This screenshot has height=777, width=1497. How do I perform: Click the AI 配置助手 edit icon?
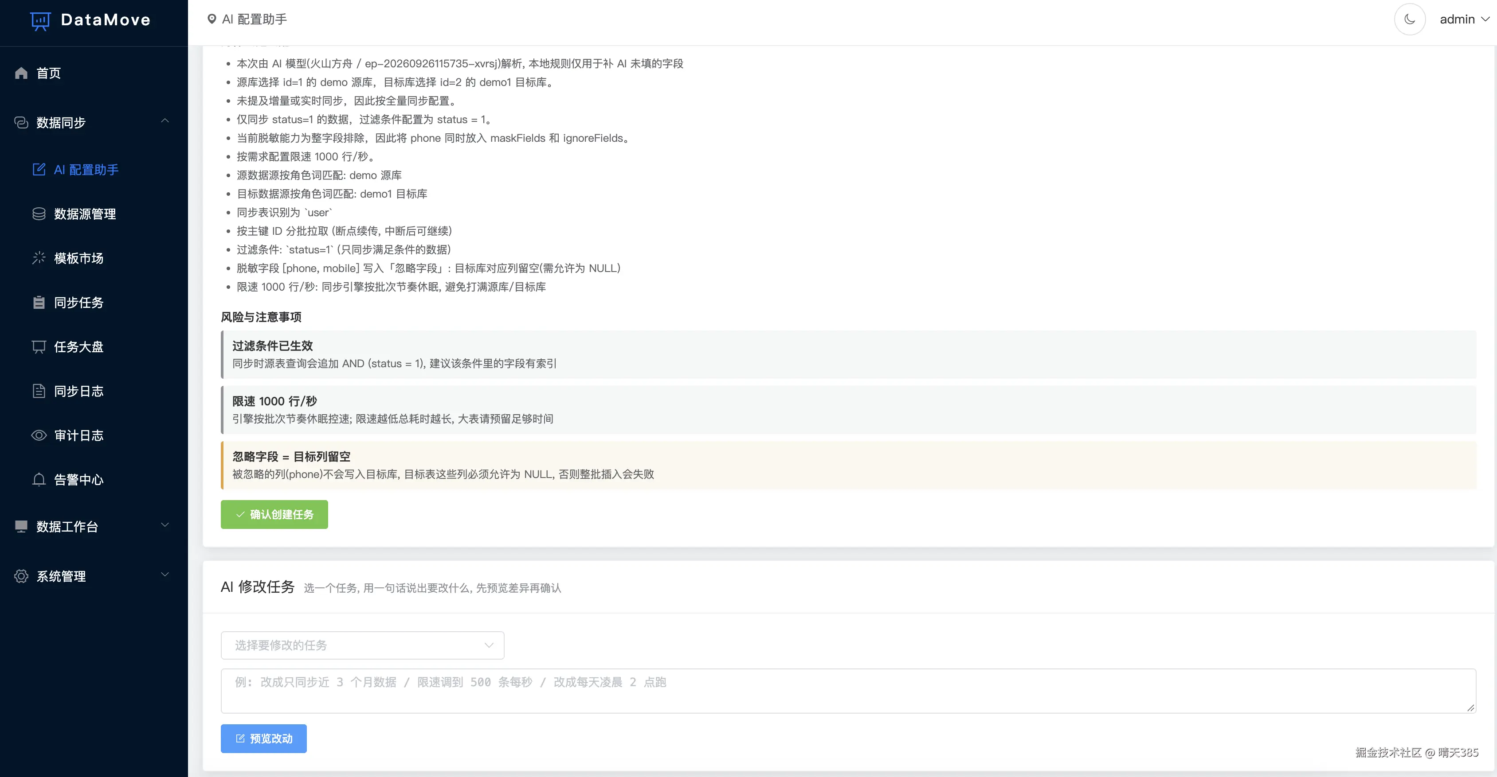click(x=39, y=170)
